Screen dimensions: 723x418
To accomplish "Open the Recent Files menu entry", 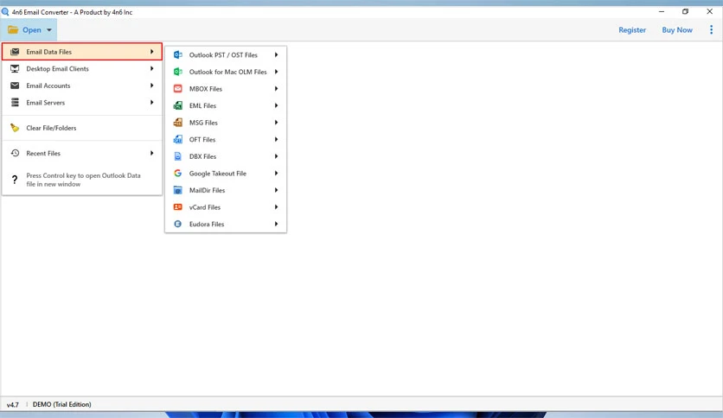I will point(82,154).
